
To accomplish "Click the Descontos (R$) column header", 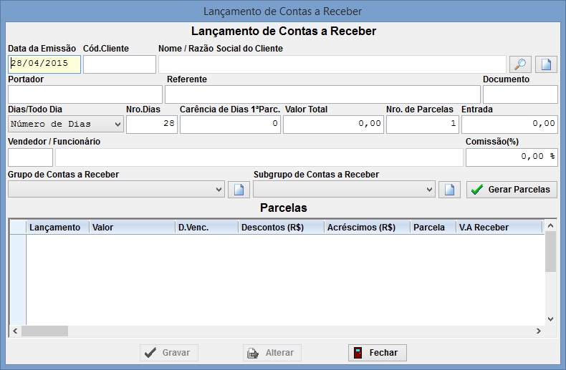I will coord(281,227).
